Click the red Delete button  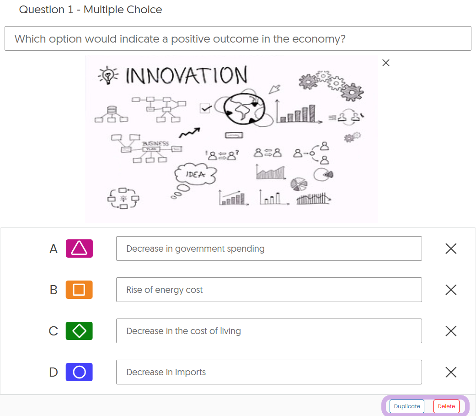point(446,406)
